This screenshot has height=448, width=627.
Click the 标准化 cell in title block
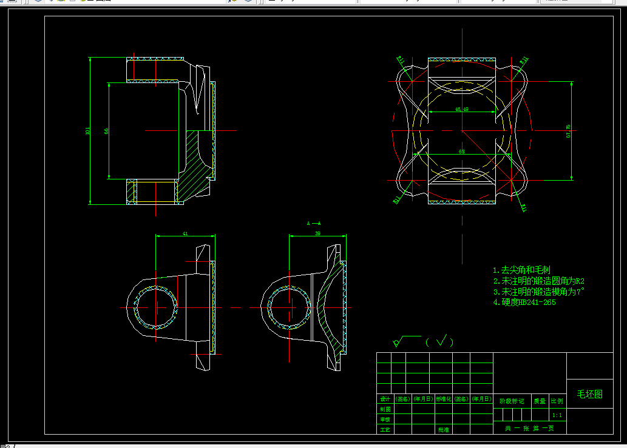point(444,399)
